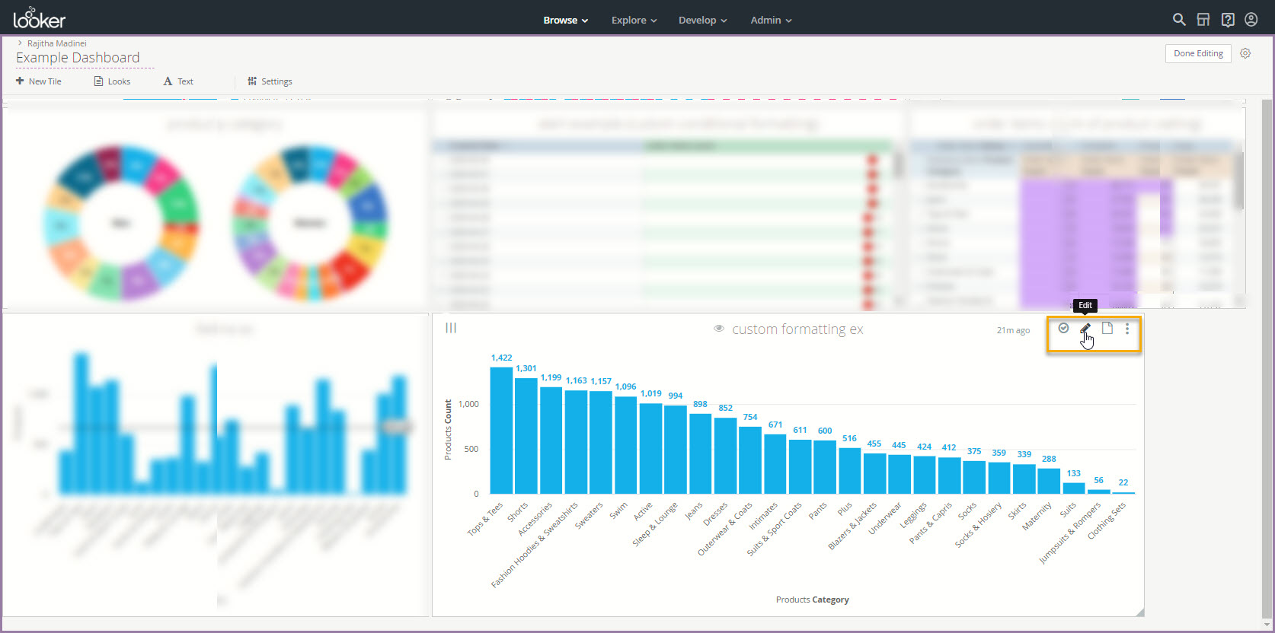This screenshot has width=1275, height=633.
Task: Open the user account icon
Action: [1251, 20]
